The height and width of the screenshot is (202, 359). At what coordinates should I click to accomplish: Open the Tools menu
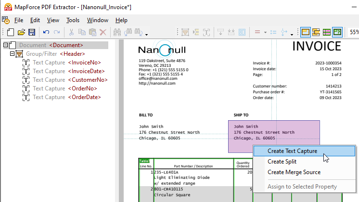coord(73,20)
